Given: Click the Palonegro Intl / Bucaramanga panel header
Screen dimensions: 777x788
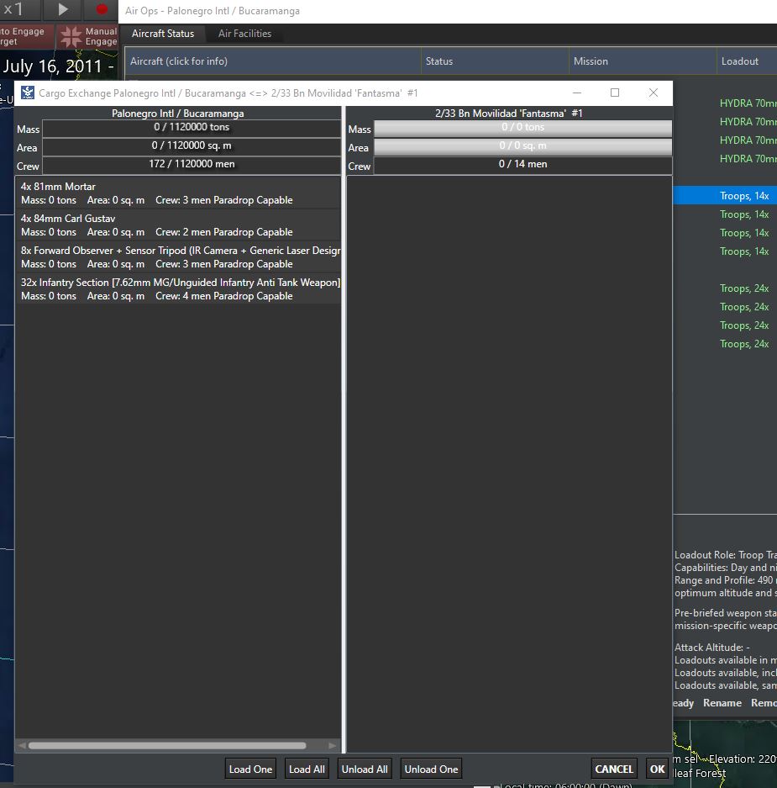Looking at the screenshot, I should pos(178,113).
